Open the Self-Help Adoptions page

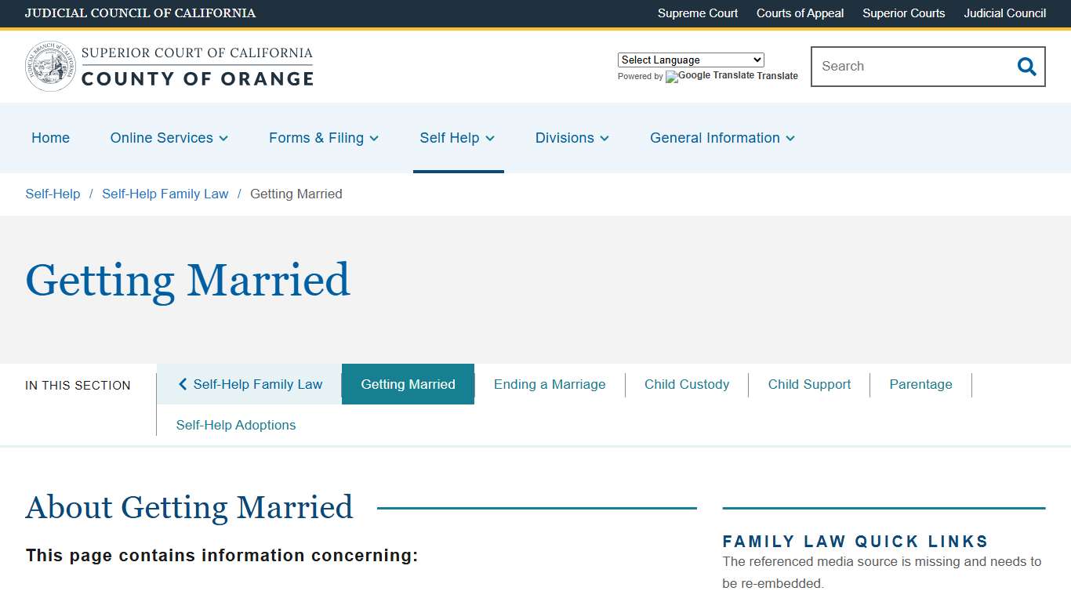(236, 424)
